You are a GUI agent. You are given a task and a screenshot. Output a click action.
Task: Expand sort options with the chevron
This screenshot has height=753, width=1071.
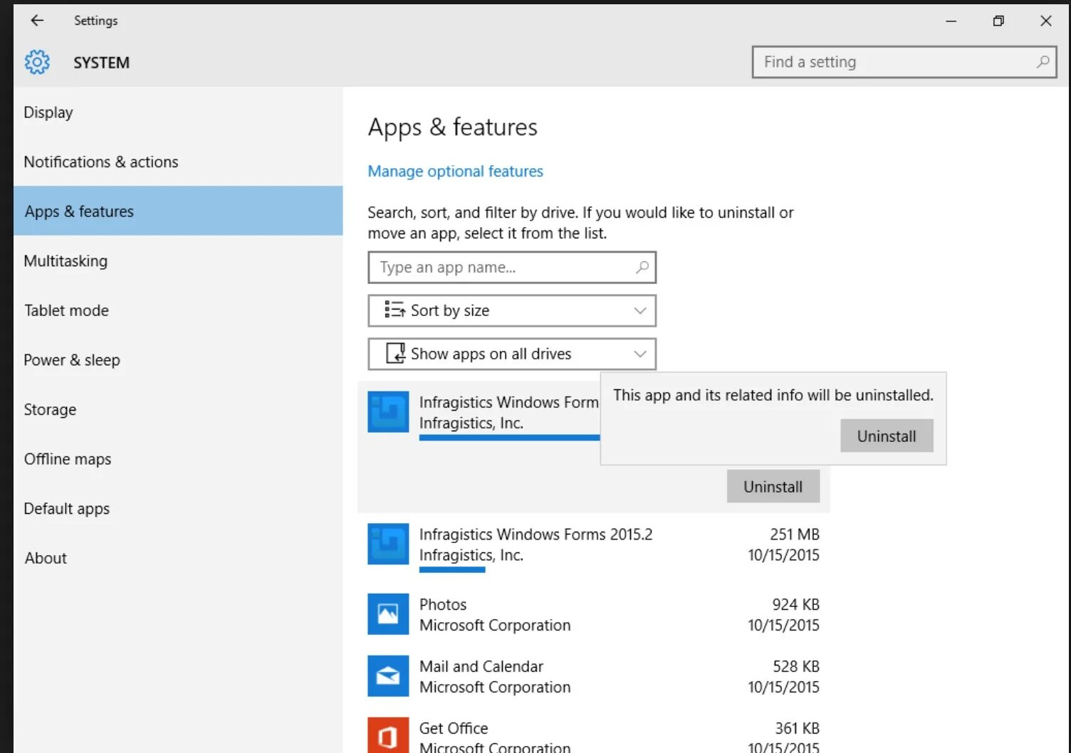click(x=640, y=311)
